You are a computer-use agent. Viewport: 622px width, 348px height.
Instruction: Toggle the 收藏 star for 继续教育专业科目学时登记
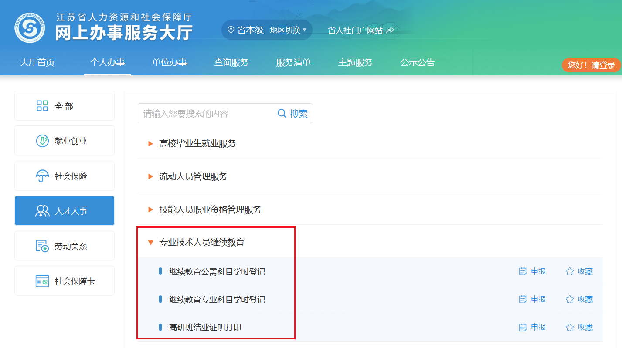point(569,299)
